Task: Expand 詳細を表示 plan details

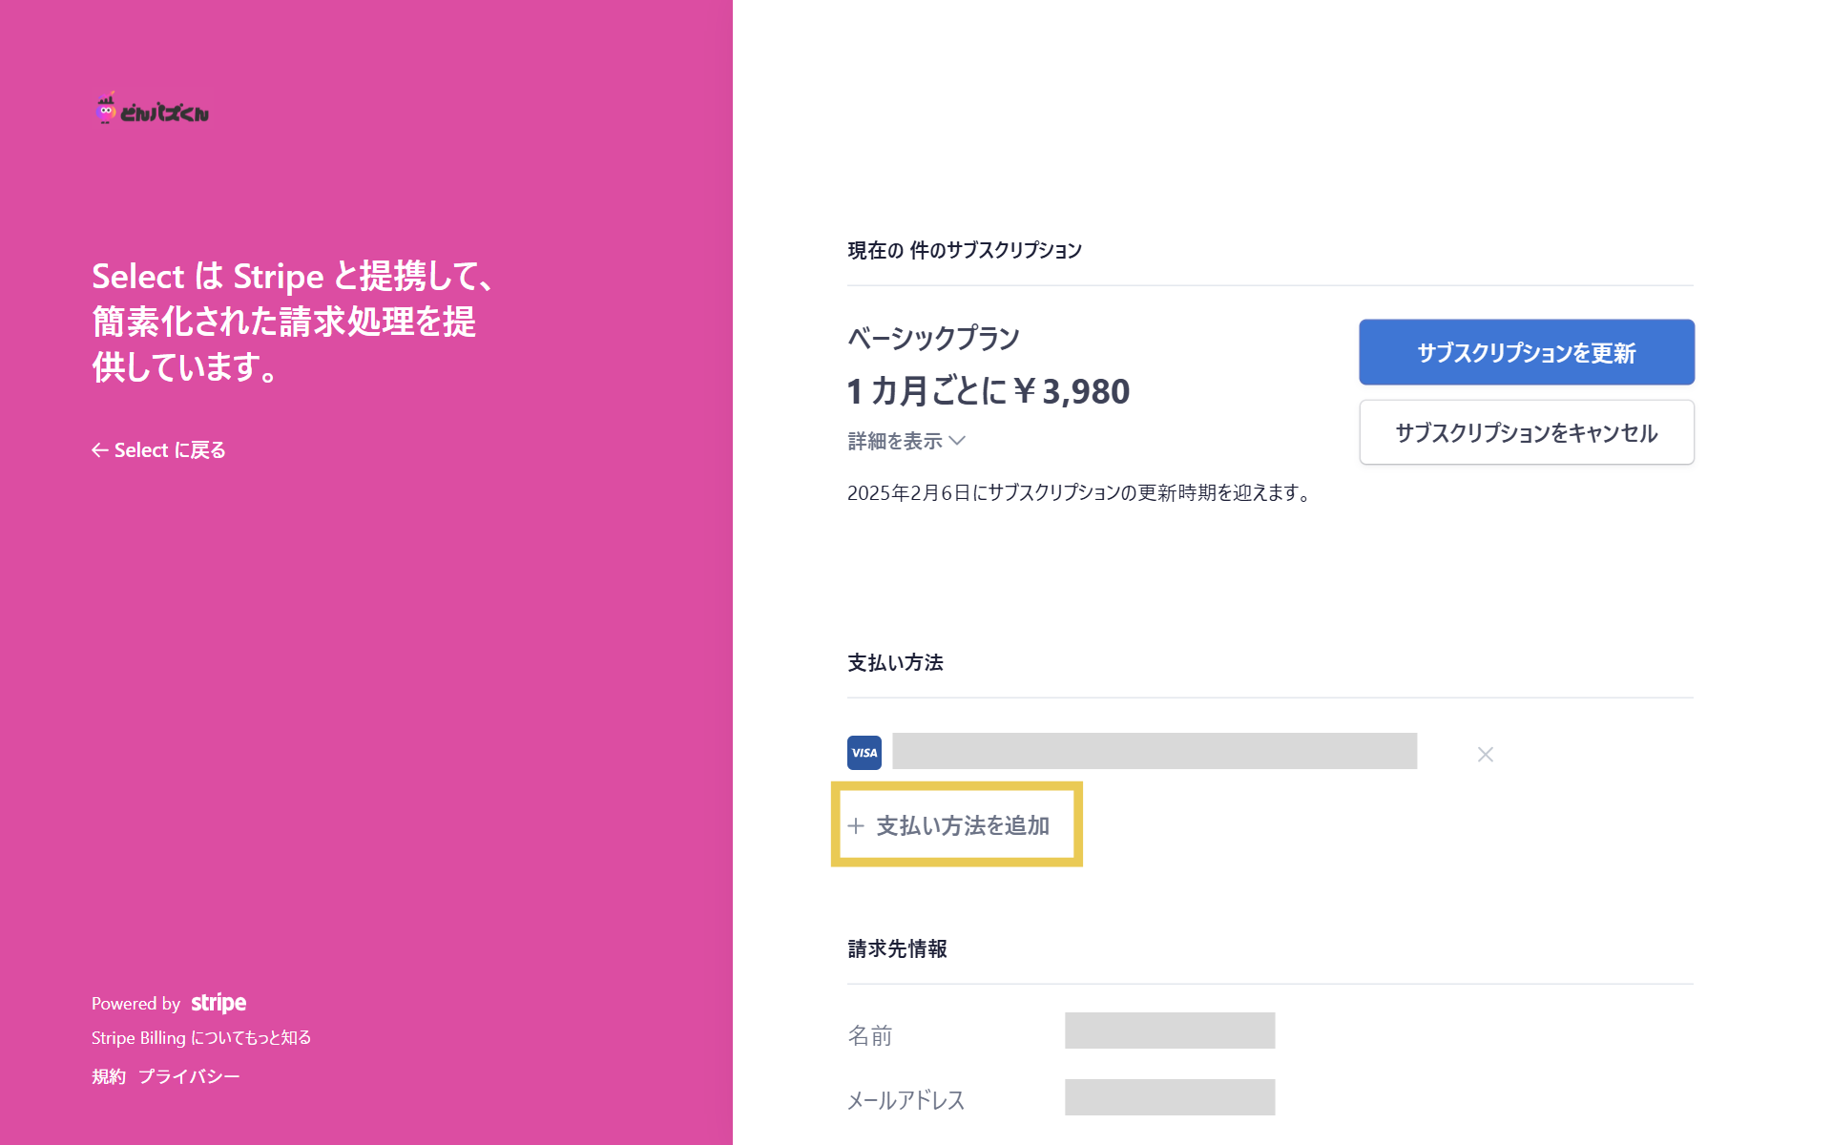Action: coord(906,441)
